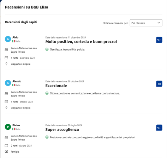Screen dimensions: 167x158
Task: Click the 9,0 score badge on Aldo's review
Action: pos(159,40)
